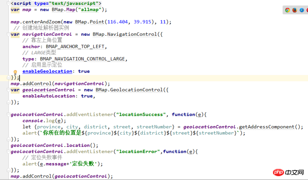Click fold end marker on highlighted }); line
Image resolution: width=308 pixels, height=180 pixels.
8,78
